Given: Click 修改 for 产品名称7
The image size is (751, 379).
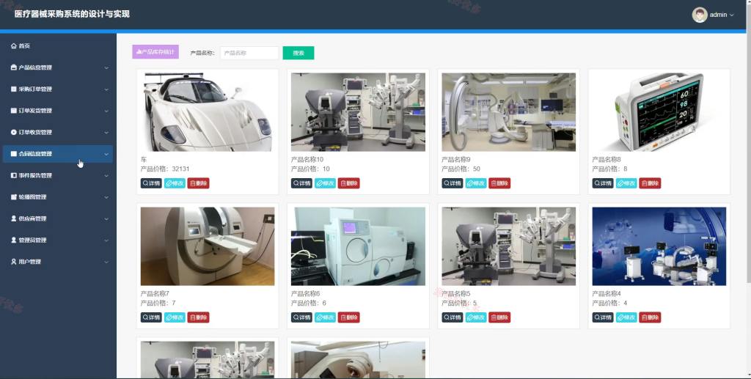Looking at the screenshot, I should [x=175, y=317].
